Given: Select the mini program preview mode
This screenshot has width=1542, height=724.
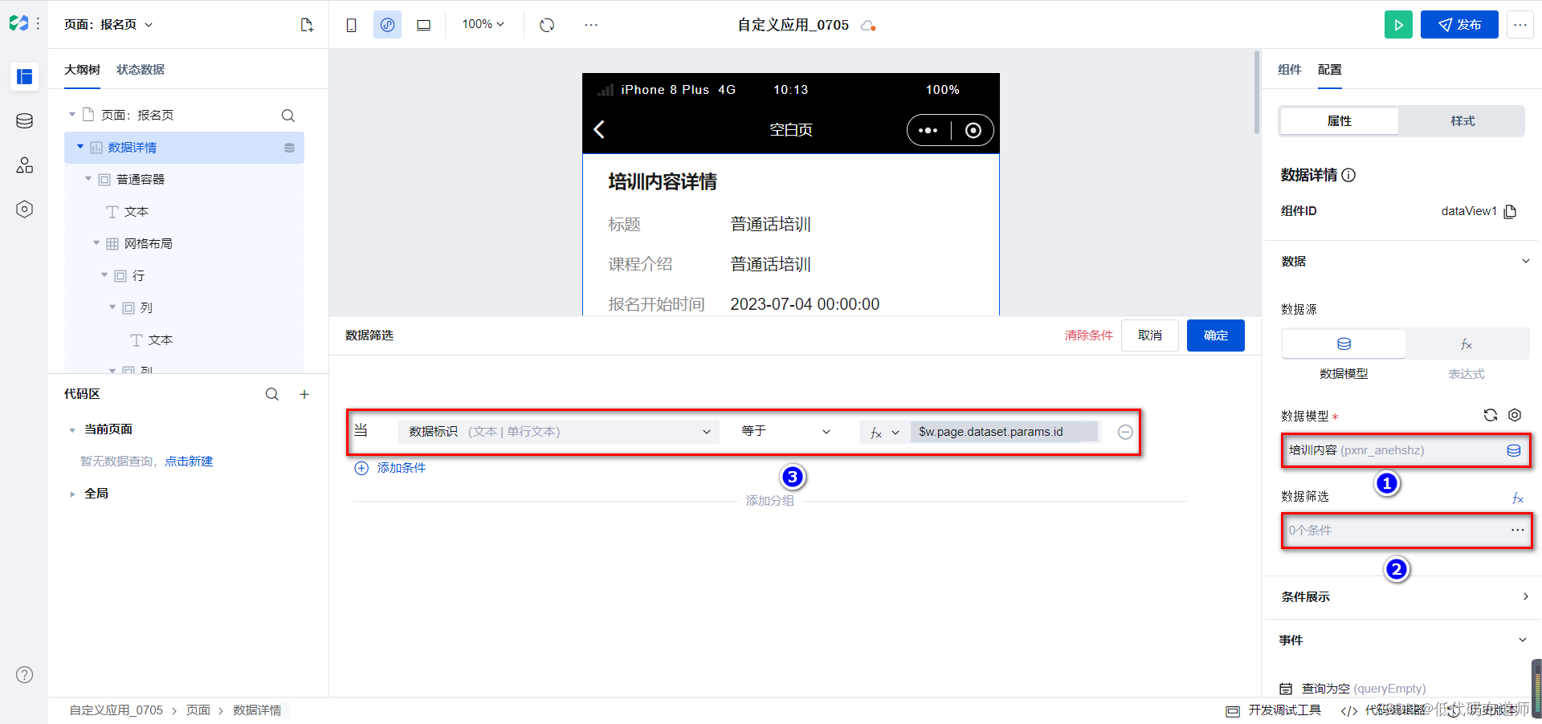Looking at the screenshot, I should tap(387, 25).
